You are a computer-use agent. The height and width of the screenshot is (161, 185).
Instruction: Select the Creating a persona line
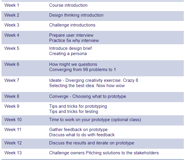tap(68, 54)
